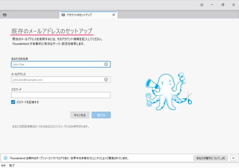Click into the メールアドレス input field
The width and height of the screenshot is (239, 168).
[56, 80]
